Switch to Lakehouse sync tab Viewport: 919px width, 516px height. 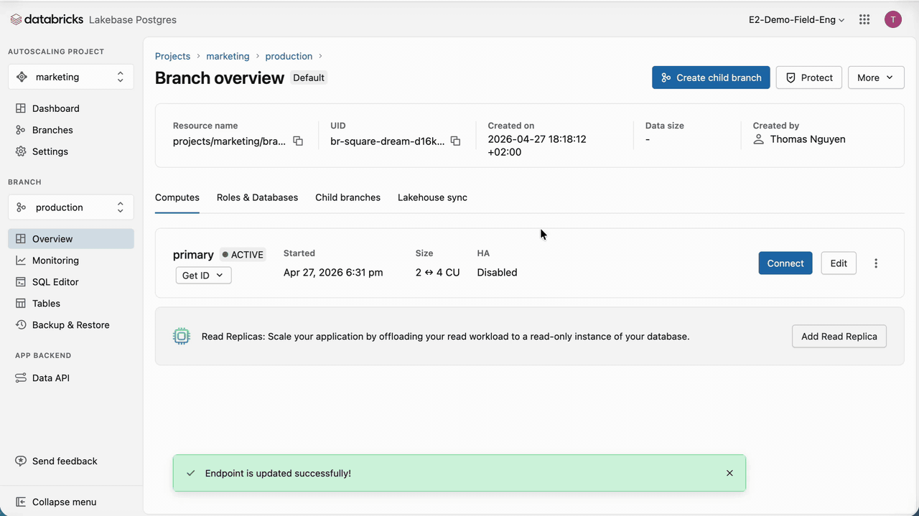click(x=432, y=197)
